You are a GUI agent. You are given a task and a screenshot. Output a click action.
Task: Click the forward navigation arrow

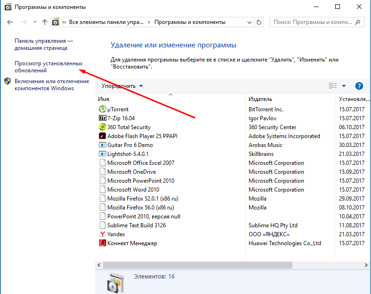coord(24,22)
